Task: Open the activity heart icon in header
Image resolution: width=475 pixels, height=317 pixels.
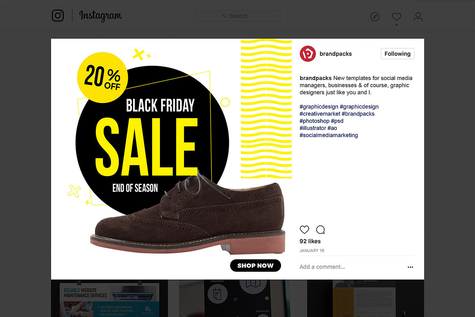Action: (x=396, y=17)
